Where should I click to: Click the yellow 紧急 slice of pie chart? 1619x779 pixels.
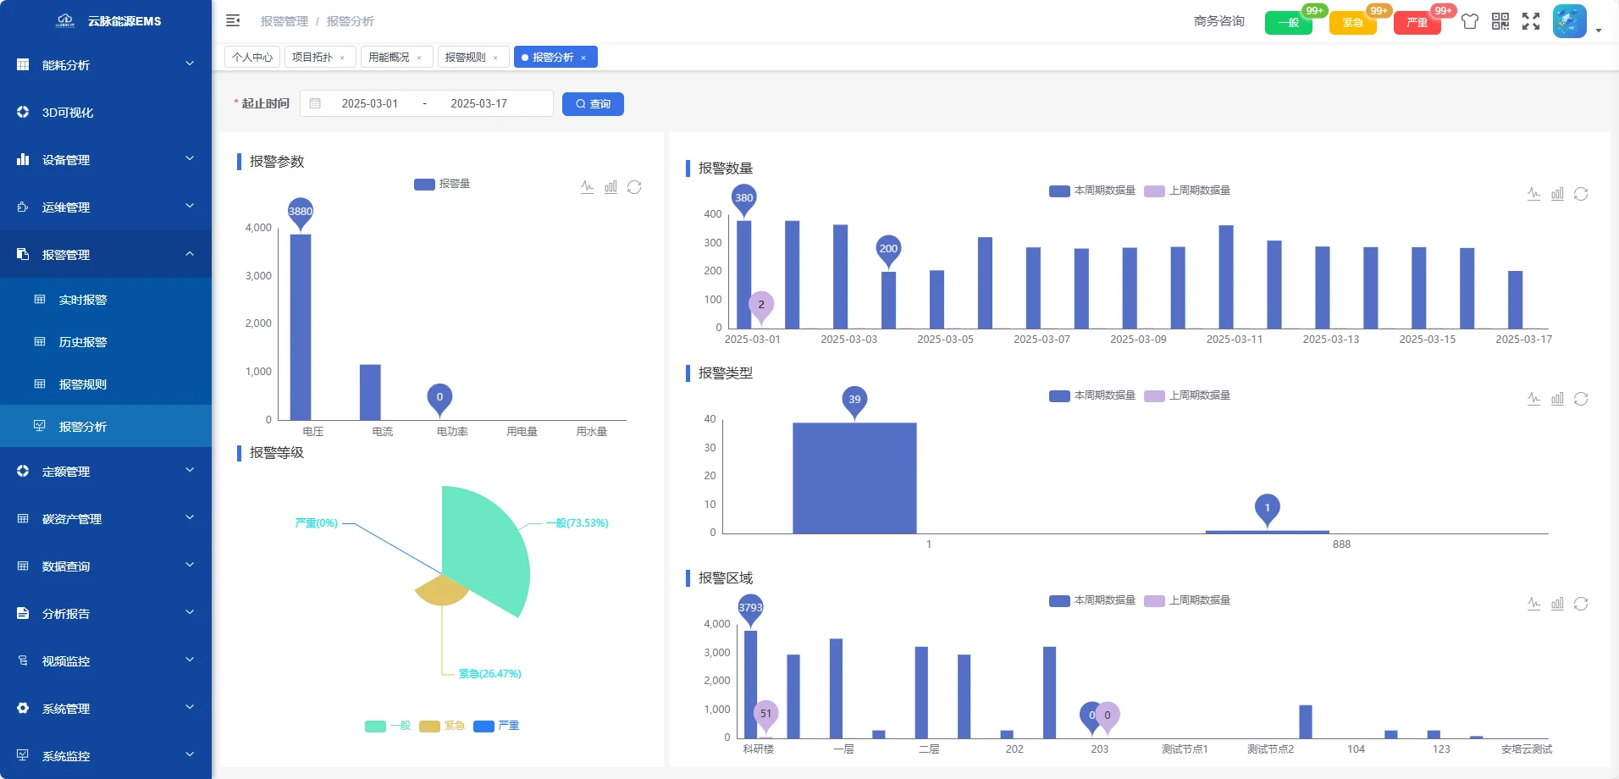click(444, 593)
